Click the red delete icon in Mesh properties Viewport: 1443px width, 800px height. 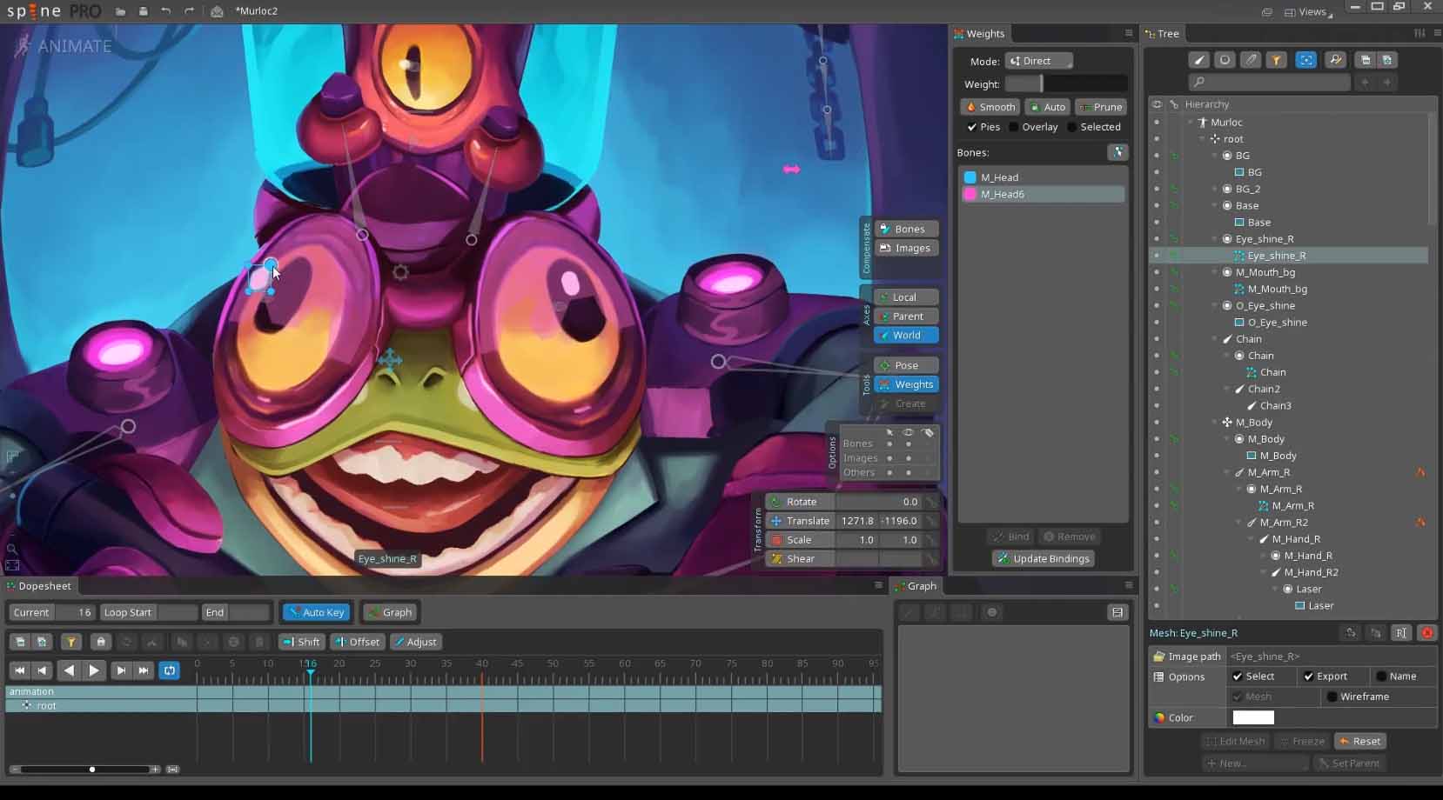pos(1427,633)
